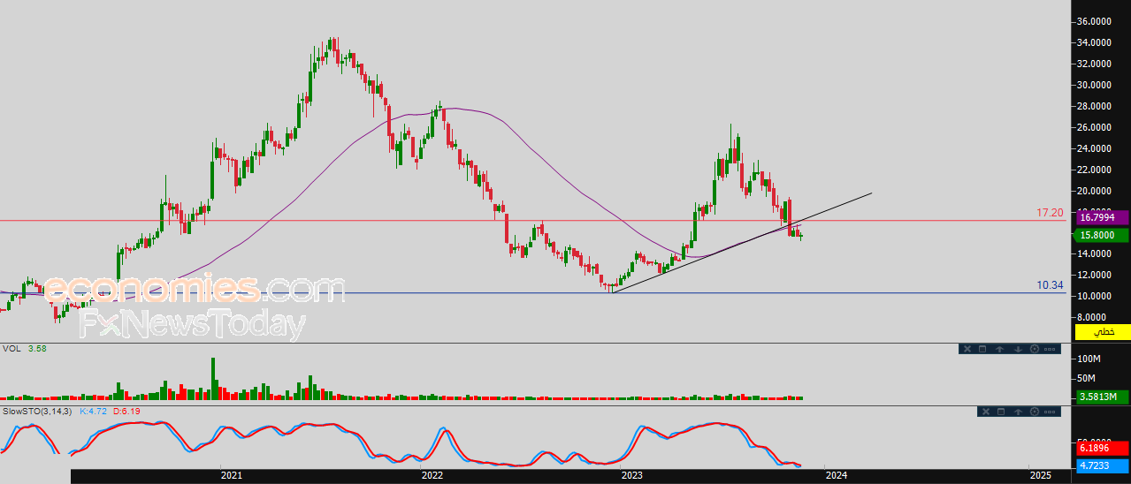The image size is (1131, 484).
Task: Close the VOL volume indicator panel
Action: pos(967,349)
